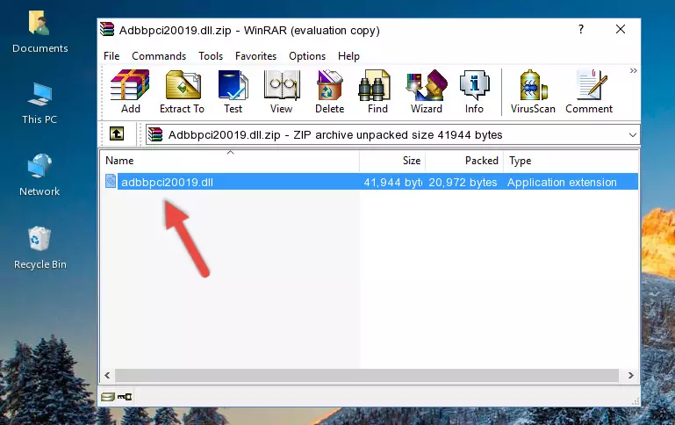675x425 pixels.
Task: Open the Help menu
Action: tap(348, 56)
